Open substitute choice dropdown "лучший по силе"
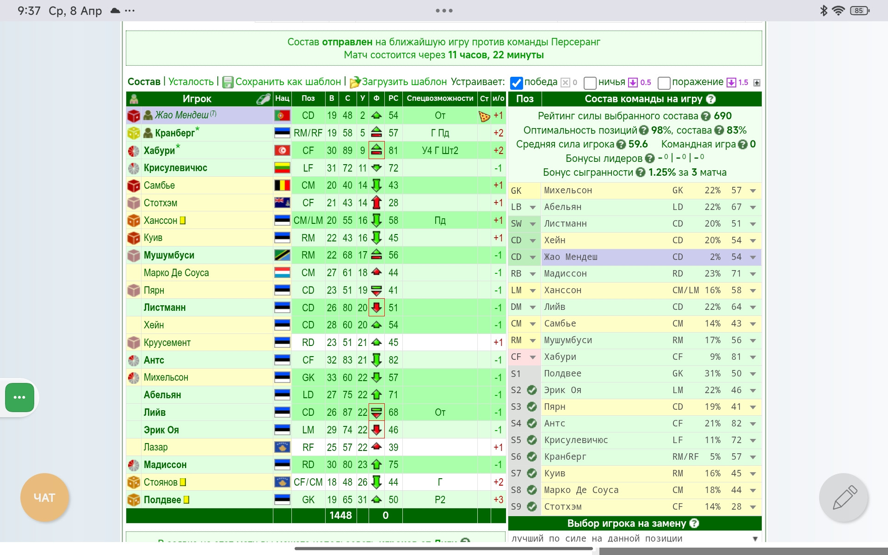The height and width of the screenshot is (555, 888). [x=635, y=538]
